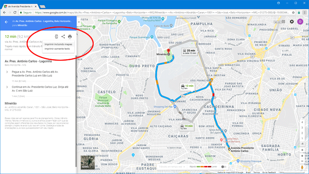This screenshot has height=174, width=309.
Task: Zoom in with the plus button on map
Action: click(x=302, y=156)
